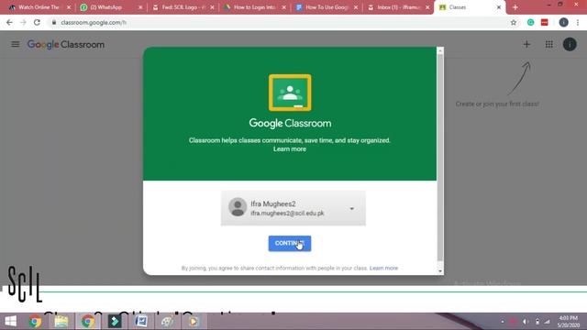Click the plus icon to create or join class

point(526,45)
